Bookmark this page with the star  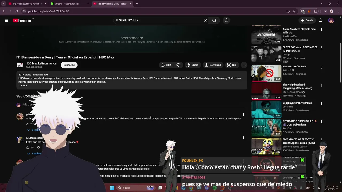pyautogui.click(x=294, y=11)
